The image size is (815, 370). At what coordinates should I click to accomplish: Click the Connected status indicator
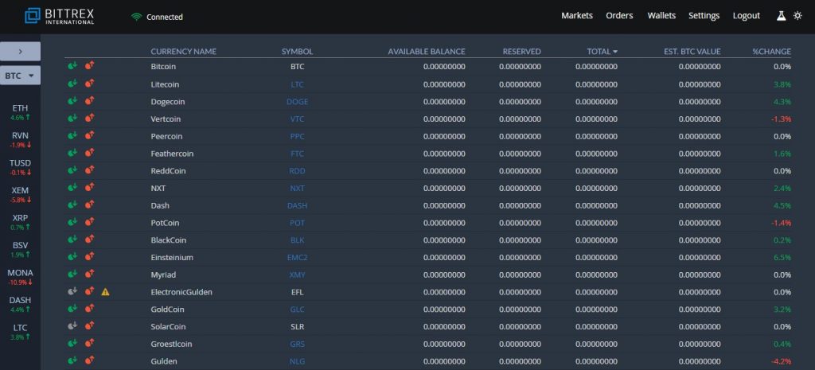click(157, 17)
